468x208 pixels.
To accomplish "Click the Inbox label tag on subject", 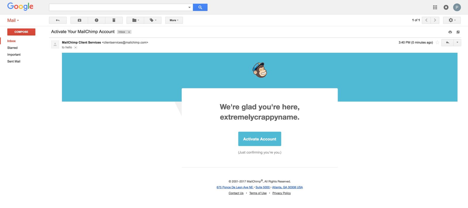I will [x=122, y=32].
